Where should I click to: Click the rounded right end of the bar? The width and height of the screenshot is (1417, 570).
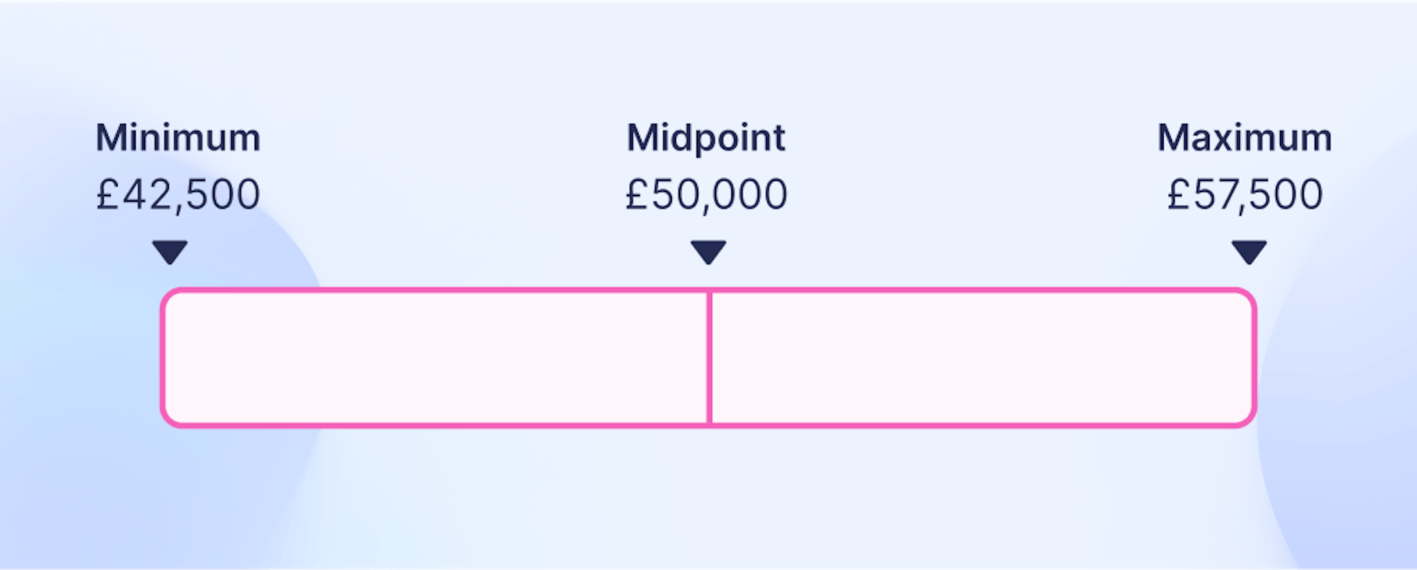point(1251,357)
